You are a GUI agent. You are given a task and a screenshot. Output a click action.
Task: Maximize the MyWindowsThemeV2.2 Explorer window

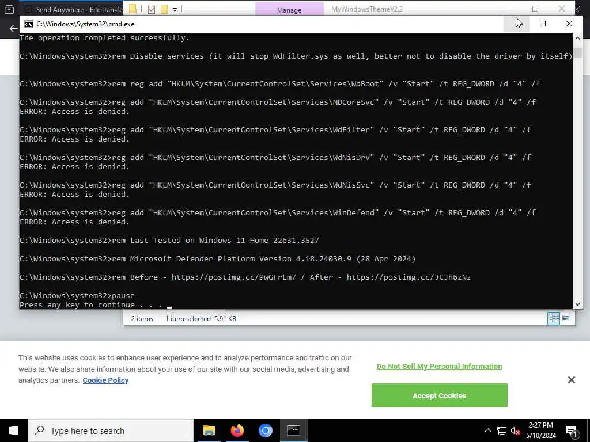[x=535, y=9]
